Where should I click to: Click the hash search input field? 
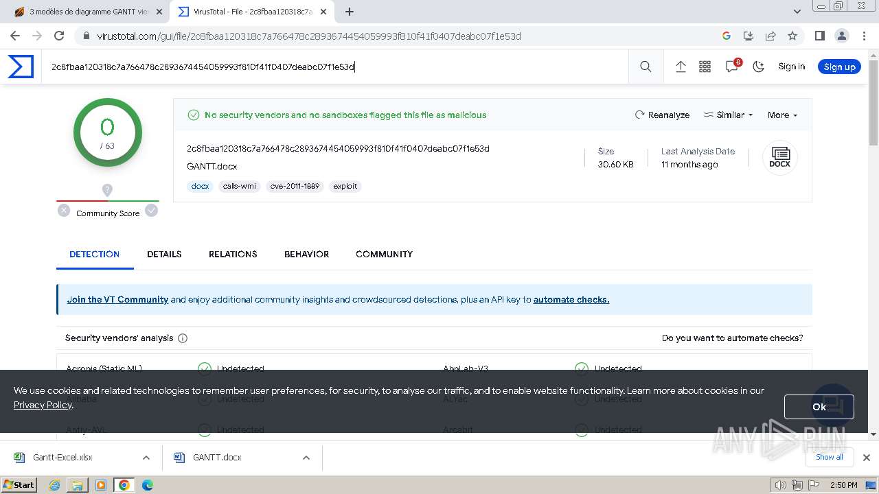tap(335, 67)
